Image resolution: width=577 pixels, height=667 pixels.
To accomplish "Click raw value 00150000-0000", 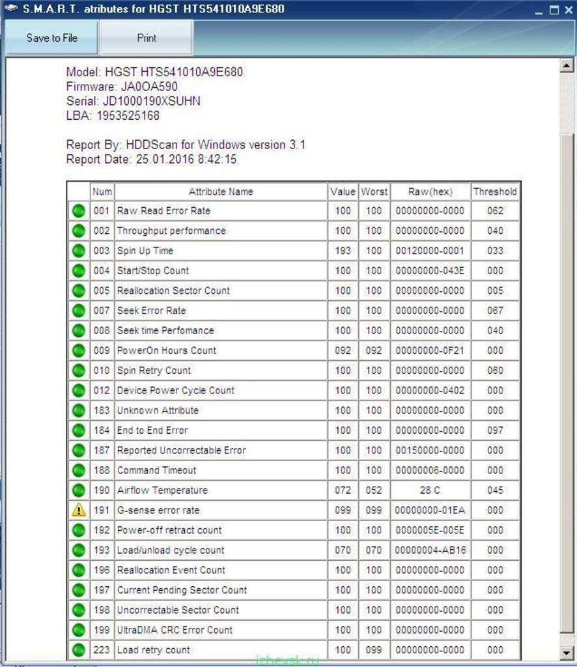I will pos(430,451).
